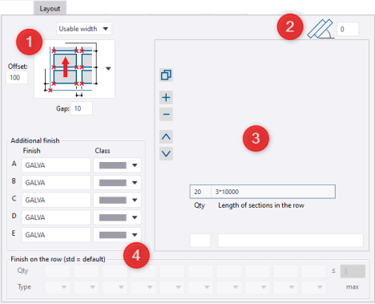Click the finish D GALVA field
375x304 pixels.
tap(56, 217)
